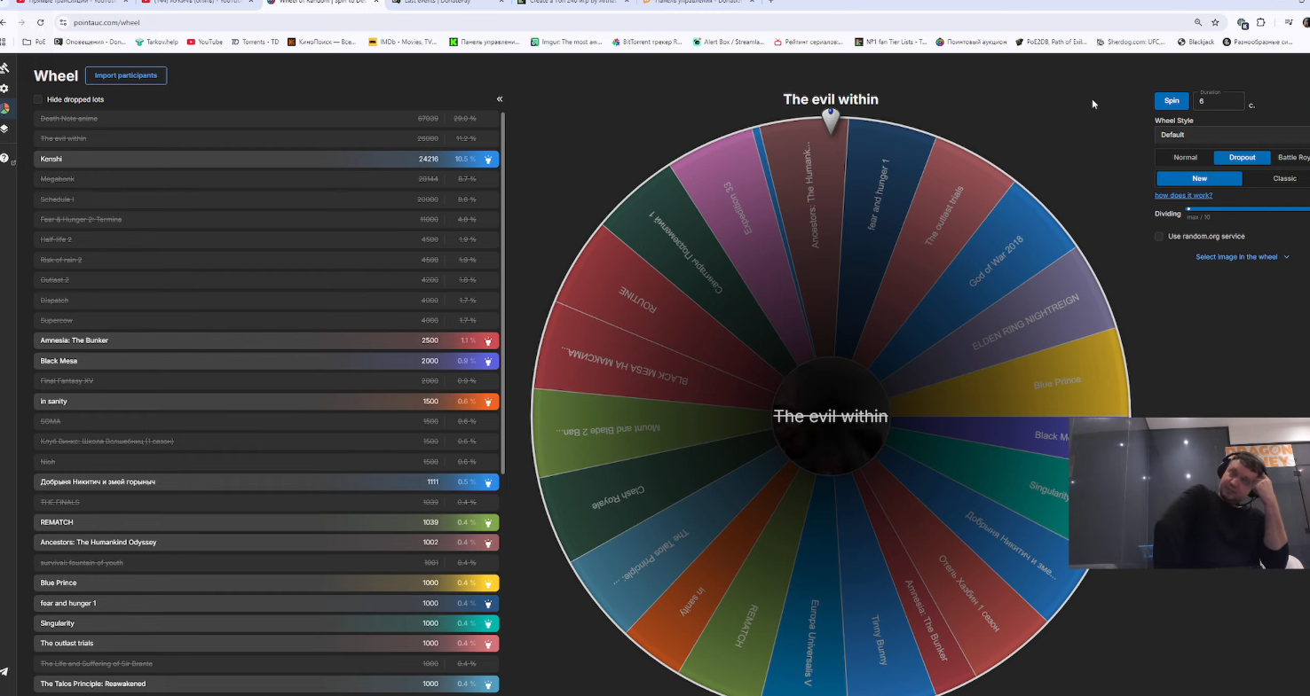This screenshot has height=696, width=1310.
Task: Click the crown icon on in sanity row
Action: pyautogui.click(x=488, y=402)
